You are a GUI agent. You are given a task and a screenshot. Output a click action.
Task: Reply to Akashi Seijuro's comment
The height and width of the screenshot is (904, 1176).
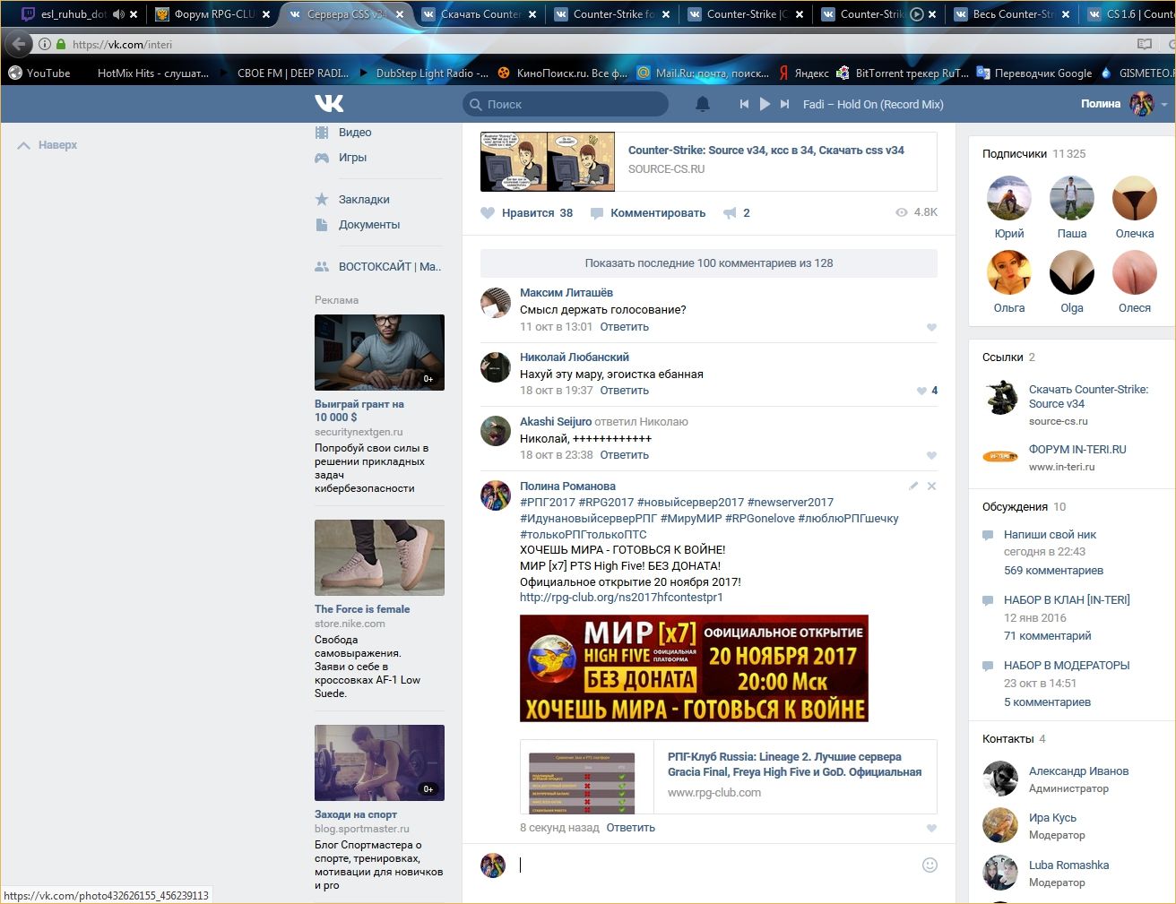tap(624, 454)
